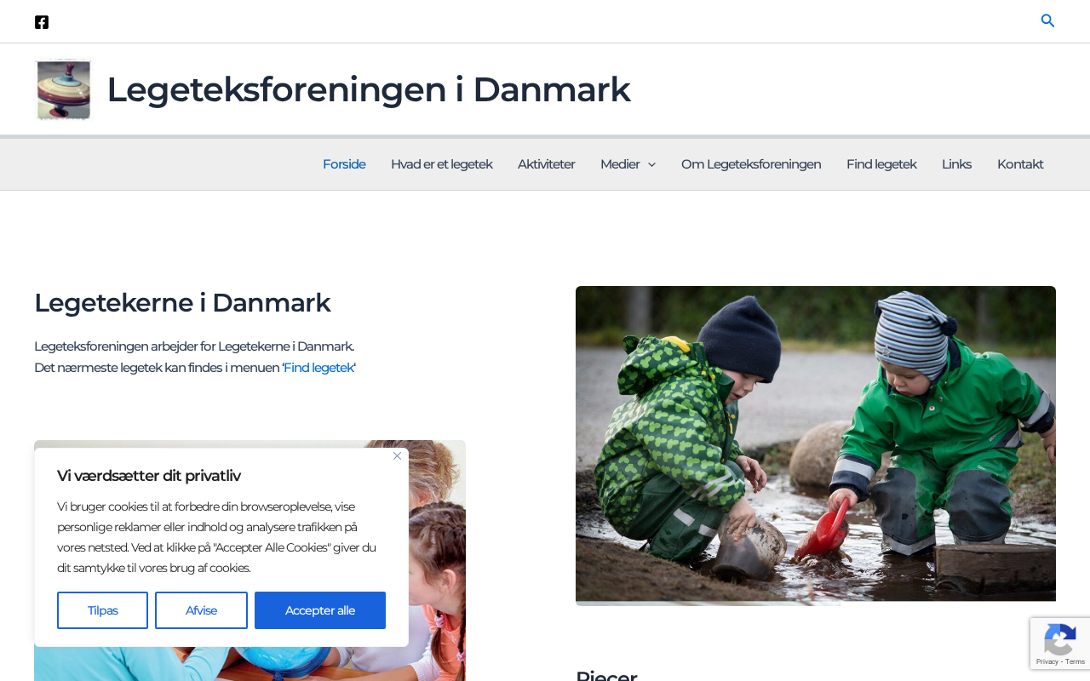Open the Links menu item
The width and height of the screenshot is (1090, 681).
point(956,164)
